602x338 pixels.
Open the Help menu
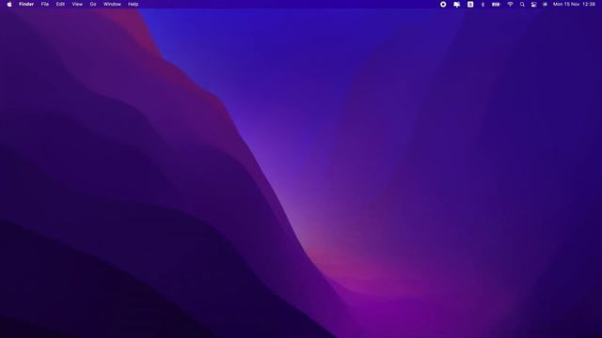point(134,4)
